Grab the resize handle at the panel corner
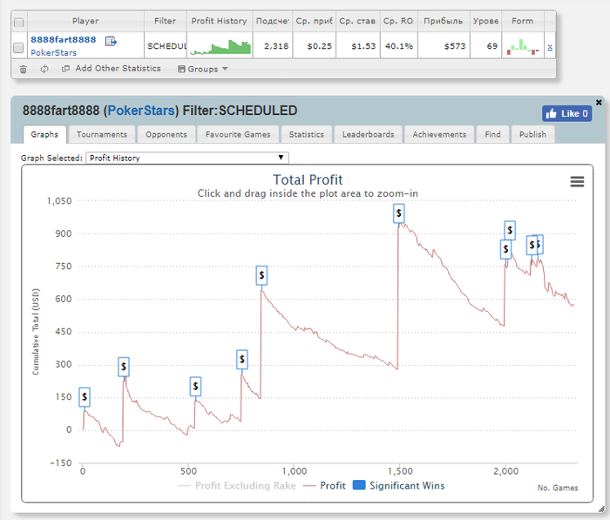Viewport: 610px width, 520px height. pos(601,509)
